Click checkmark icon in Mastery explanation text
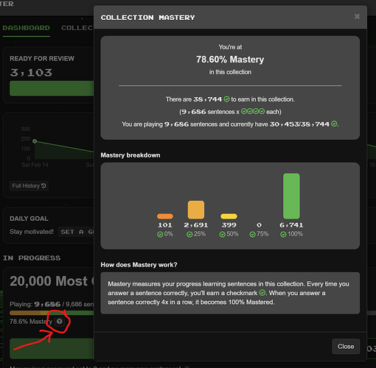 [262, 292]
